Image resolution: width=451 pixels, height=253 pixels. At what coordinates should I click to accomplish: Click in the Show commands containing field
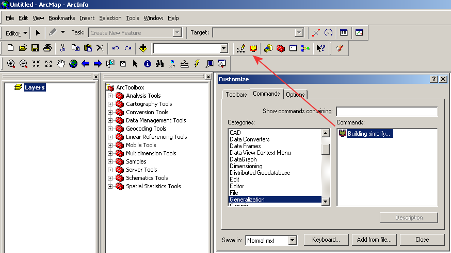387,111
